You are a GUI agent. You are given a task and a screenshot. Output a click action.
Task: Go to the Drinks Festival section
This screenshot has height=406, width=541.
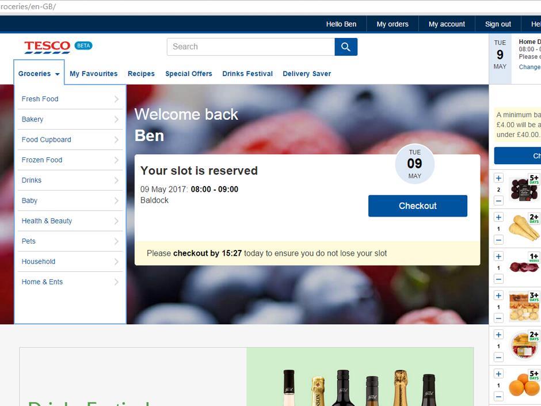click(247, 74)
